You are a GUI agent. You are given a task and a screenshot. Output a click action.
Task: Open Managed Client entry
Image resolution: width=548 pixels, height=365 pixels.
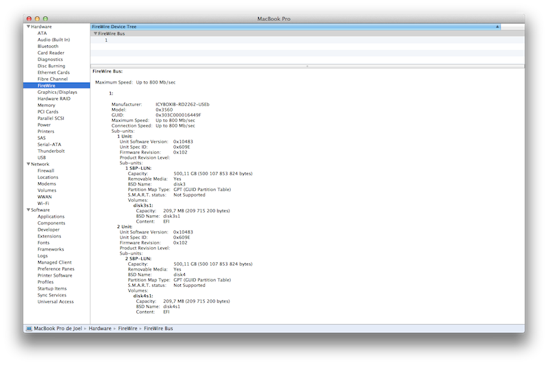point(55,262)
